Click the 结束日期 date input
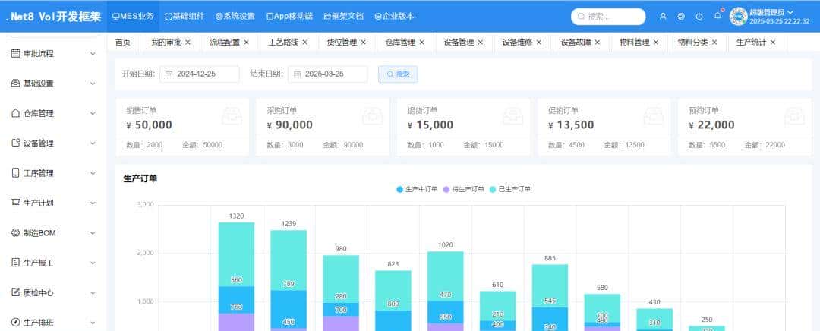The image size is (820, 331). [x=328, y=74]
